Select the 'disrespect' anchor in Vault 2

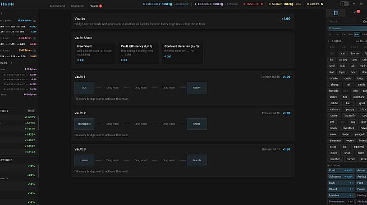pyautogui.click(x=84, y=124)
